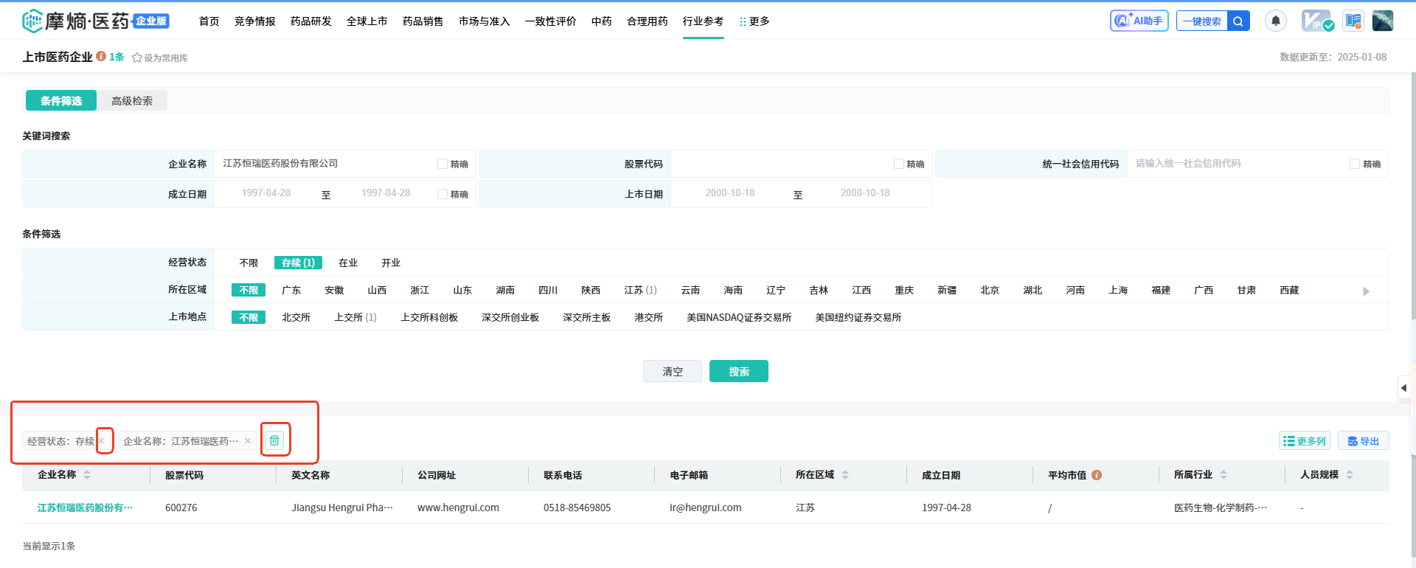The image size is (1416, 568).
Task: Click the 统一社会信用代码 input field
Action: coord(1236,164)
